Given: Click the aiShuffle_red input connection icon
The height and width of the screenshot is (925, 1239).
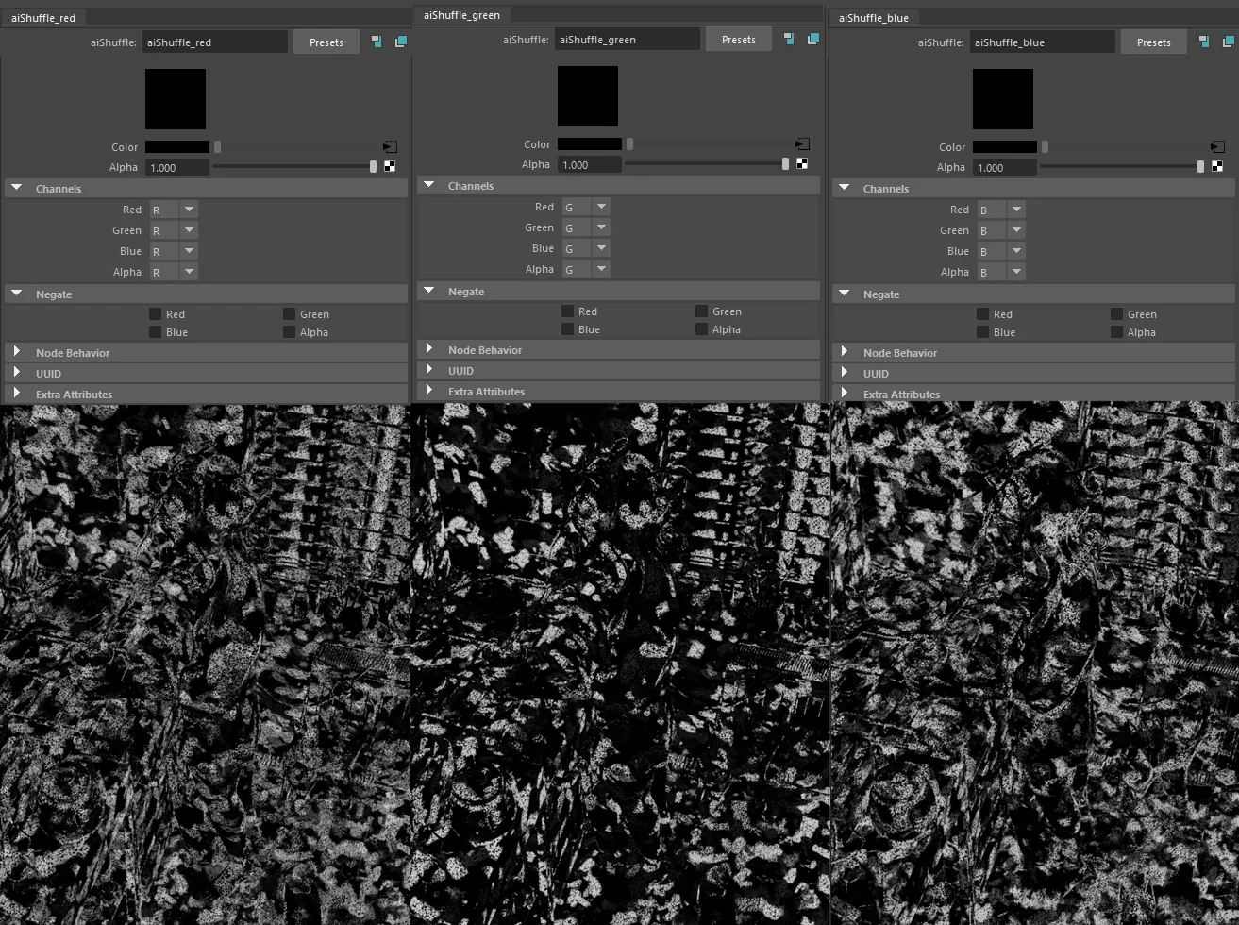Looking at the screenshot, I should [377, 42].
